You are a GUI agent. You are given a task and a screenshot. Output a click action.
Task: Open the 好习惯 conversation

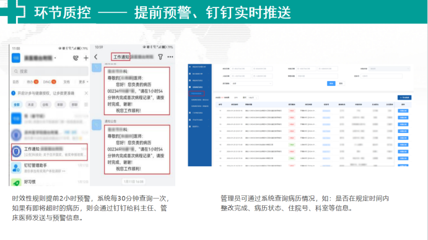click(x=50, y=182)
